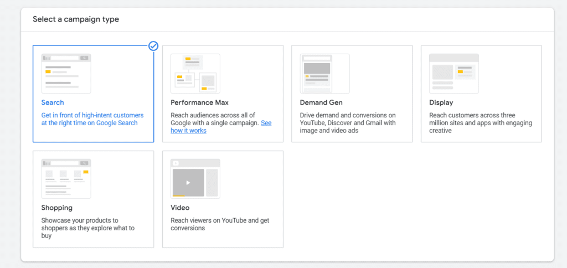Choose the "Performance Max" title text
Image resolution: width=567 pixels, height=268 pixels.
[x=199, y=102]
